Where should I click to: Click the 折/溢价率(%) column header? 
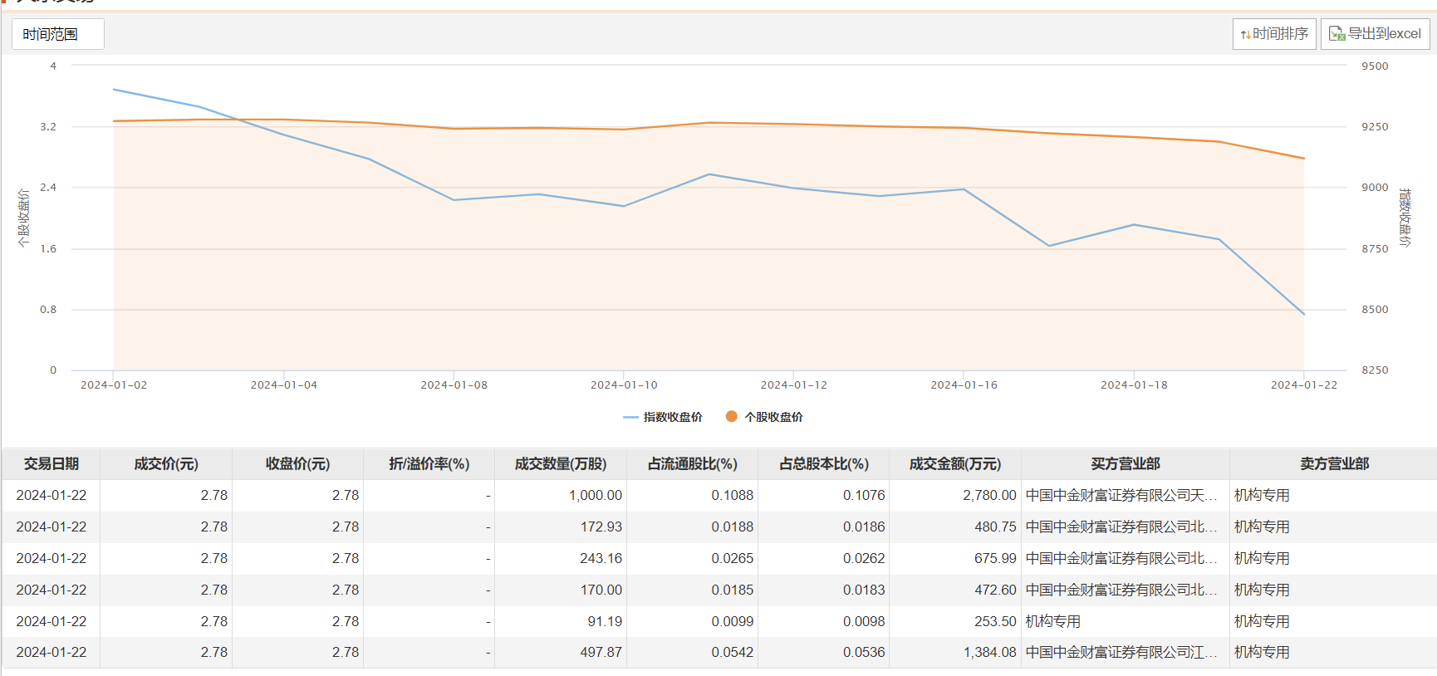click(x=429, y=464)
